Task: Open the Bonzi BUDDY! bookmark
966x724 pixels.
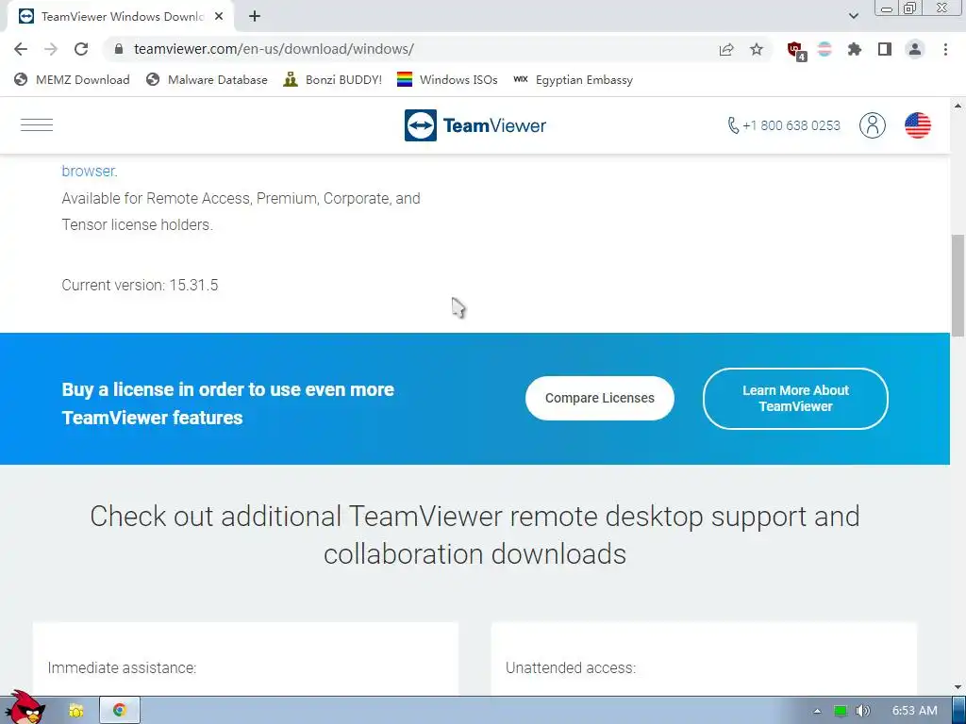Action: click(x=333, y=79)
